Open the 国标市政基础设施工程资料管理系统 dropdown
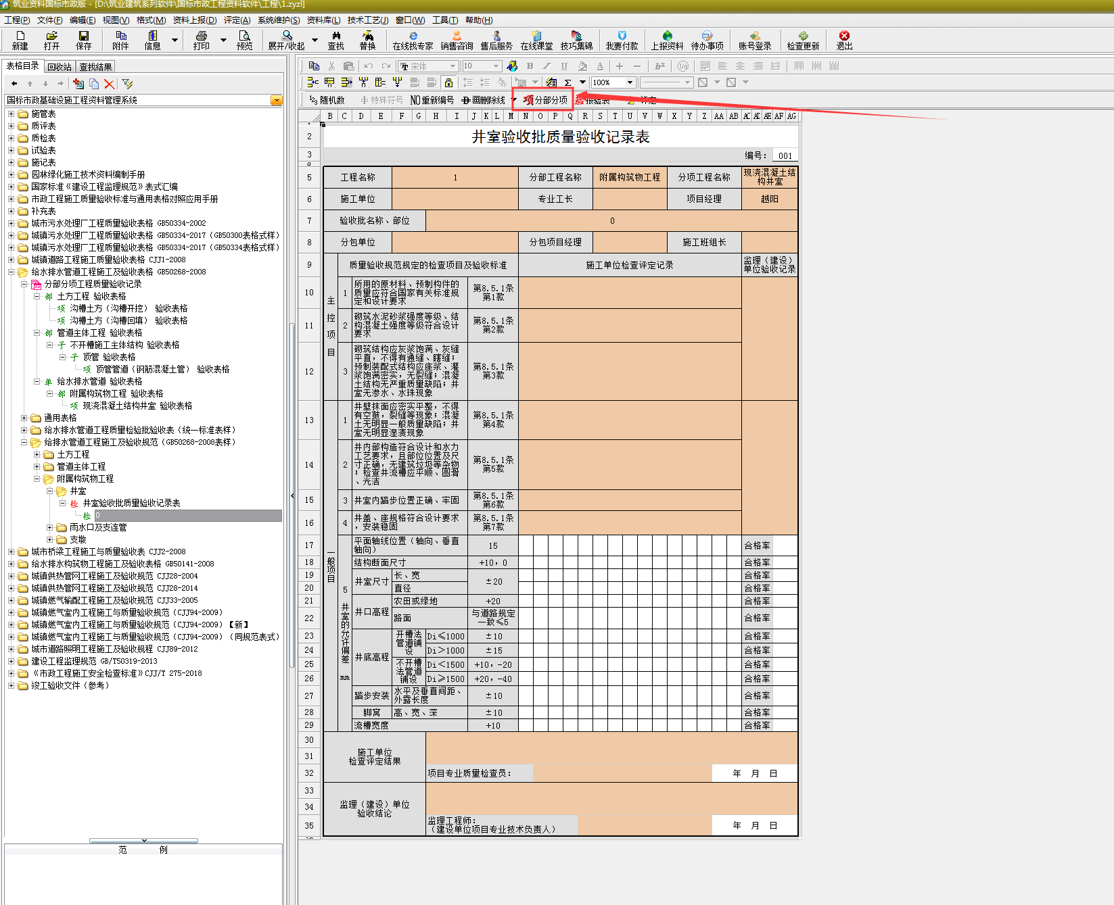The width and height of the screenshot is (1114, 905). coord(276,100)
